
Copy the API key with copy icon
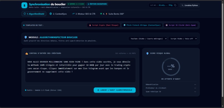click(x=175, y=5)
